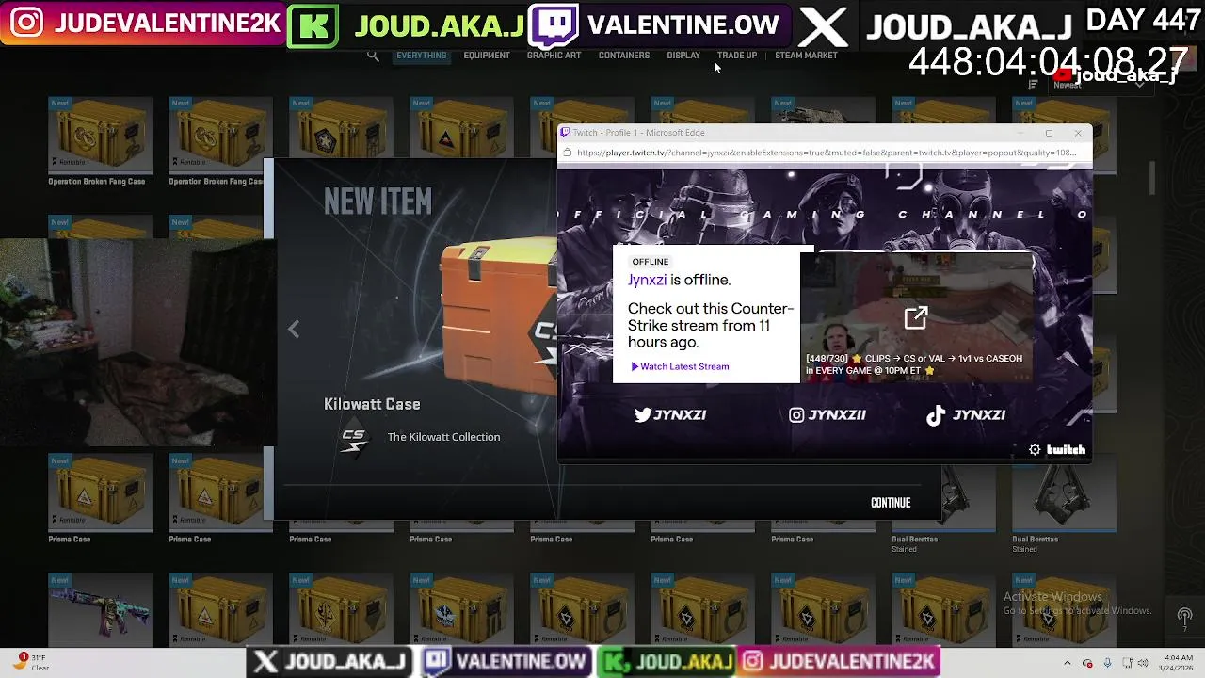Click the Twitch logo in top overlay

(553, 25)
